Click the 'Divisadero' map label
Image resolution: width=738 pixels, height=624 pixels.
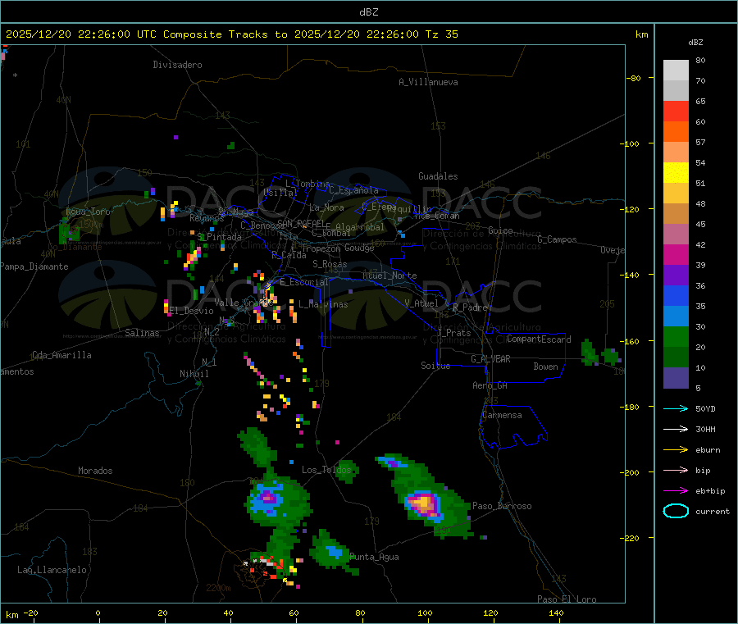point(177,65)
